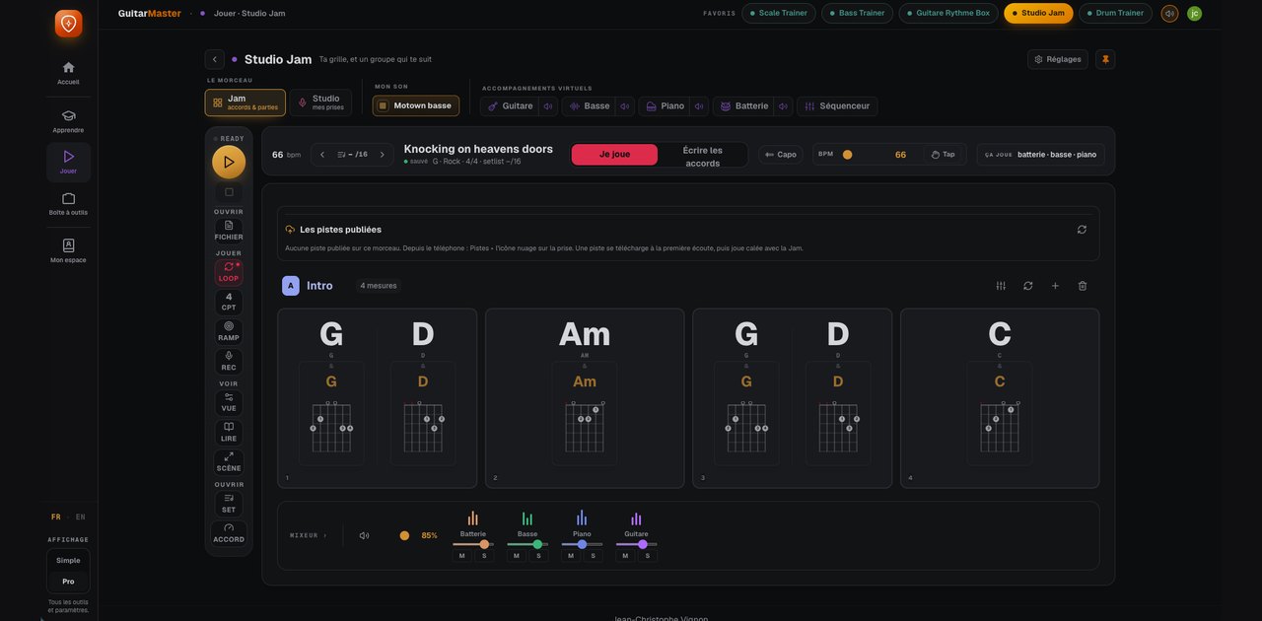1262x621 pixels.
Task: Open Réglages settings
Action: pos(1058,59)
